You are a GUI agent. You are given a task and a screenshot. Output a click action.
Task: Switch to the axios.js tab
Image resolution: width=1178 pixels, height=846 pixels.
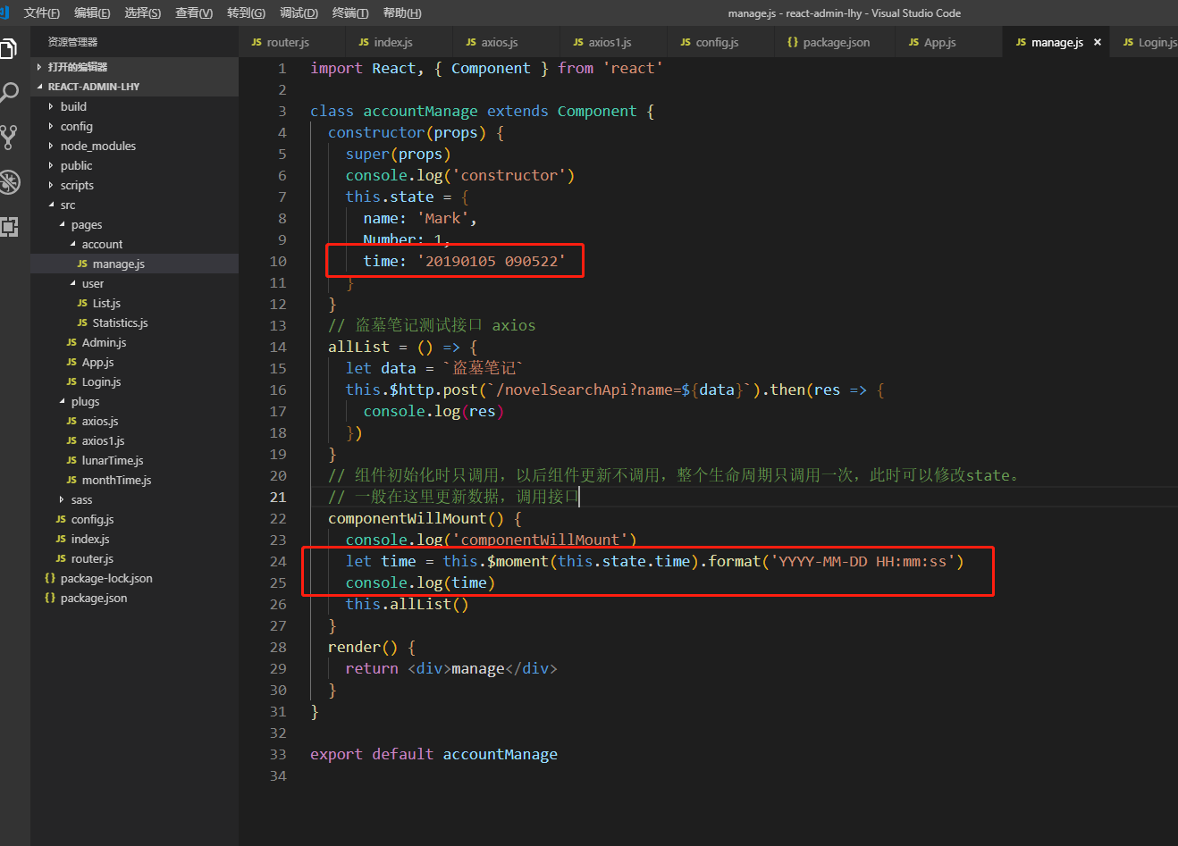[501, 41]
